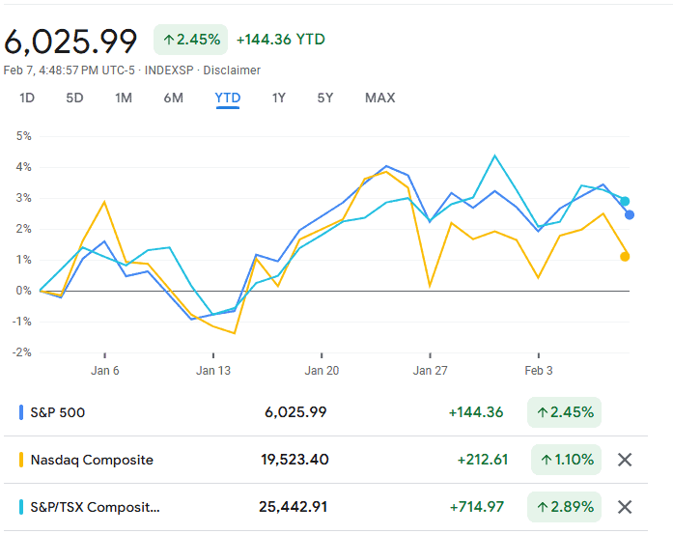
Task: Click the Jan 20 axis label
Action: pyautogui.click(x=322, y=371)
